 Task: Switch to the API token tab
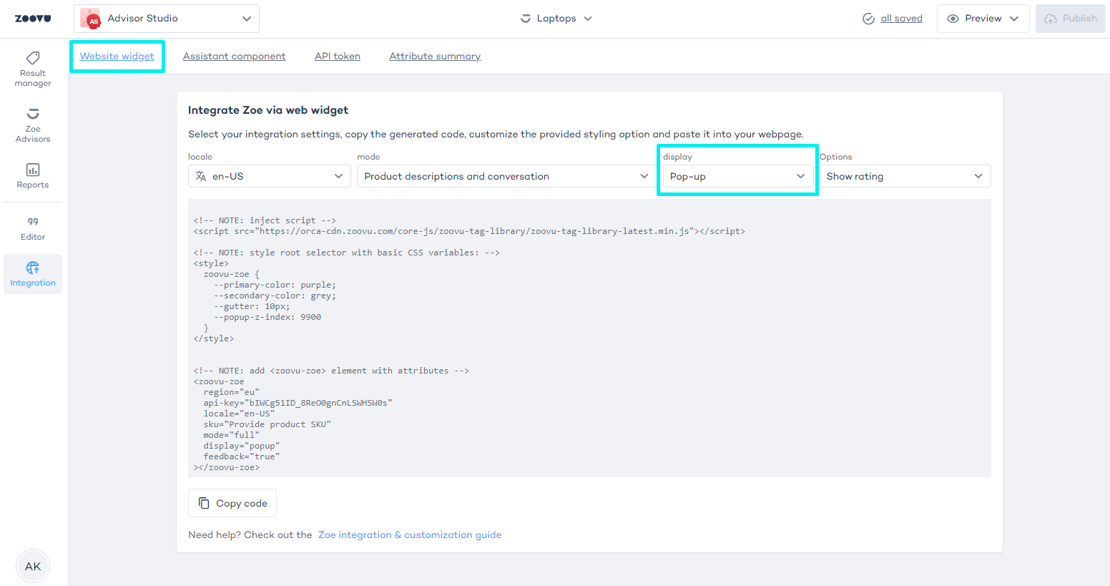tap(338, 57)
